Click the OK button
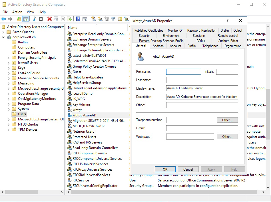 [x=165, y=169]
